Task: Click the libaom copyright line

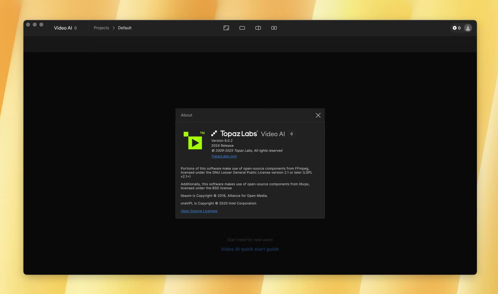Action: 224,196
